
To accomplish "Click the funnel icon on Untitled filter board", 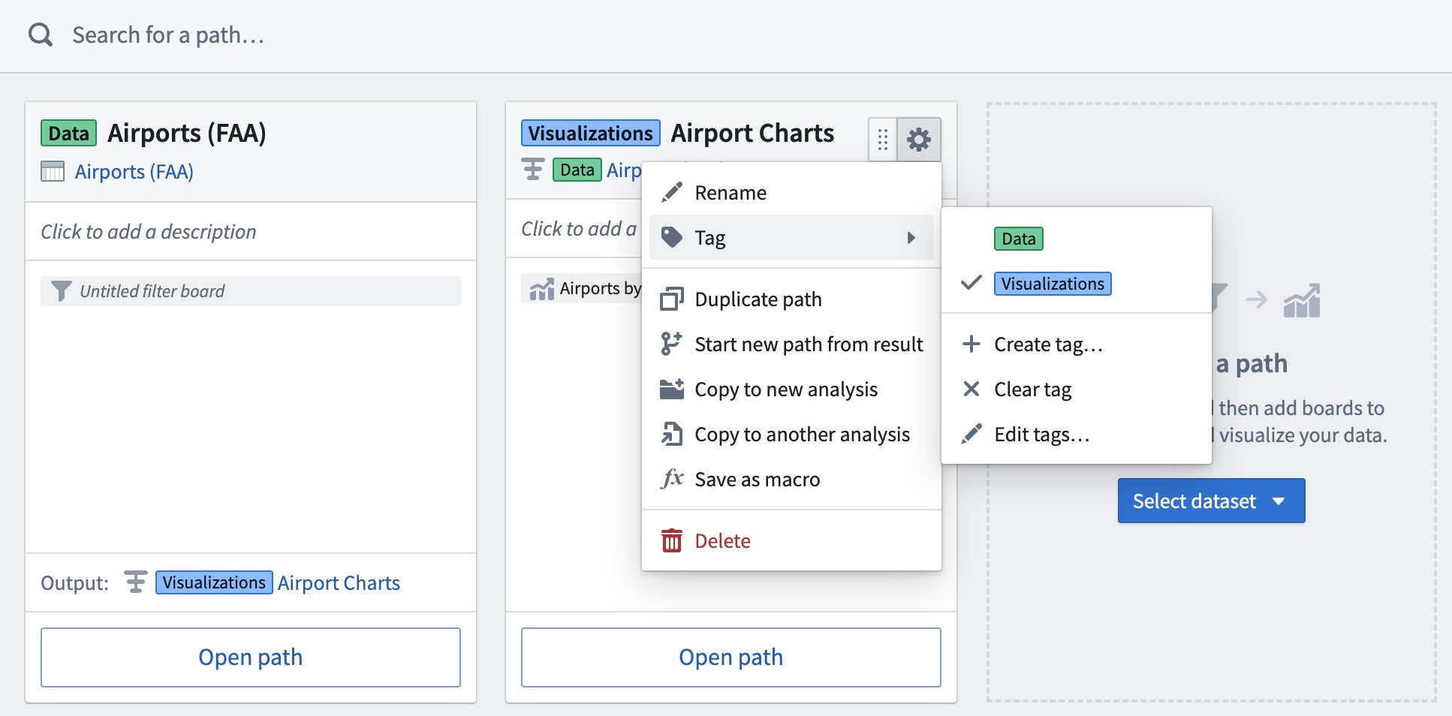I will 61,291.
